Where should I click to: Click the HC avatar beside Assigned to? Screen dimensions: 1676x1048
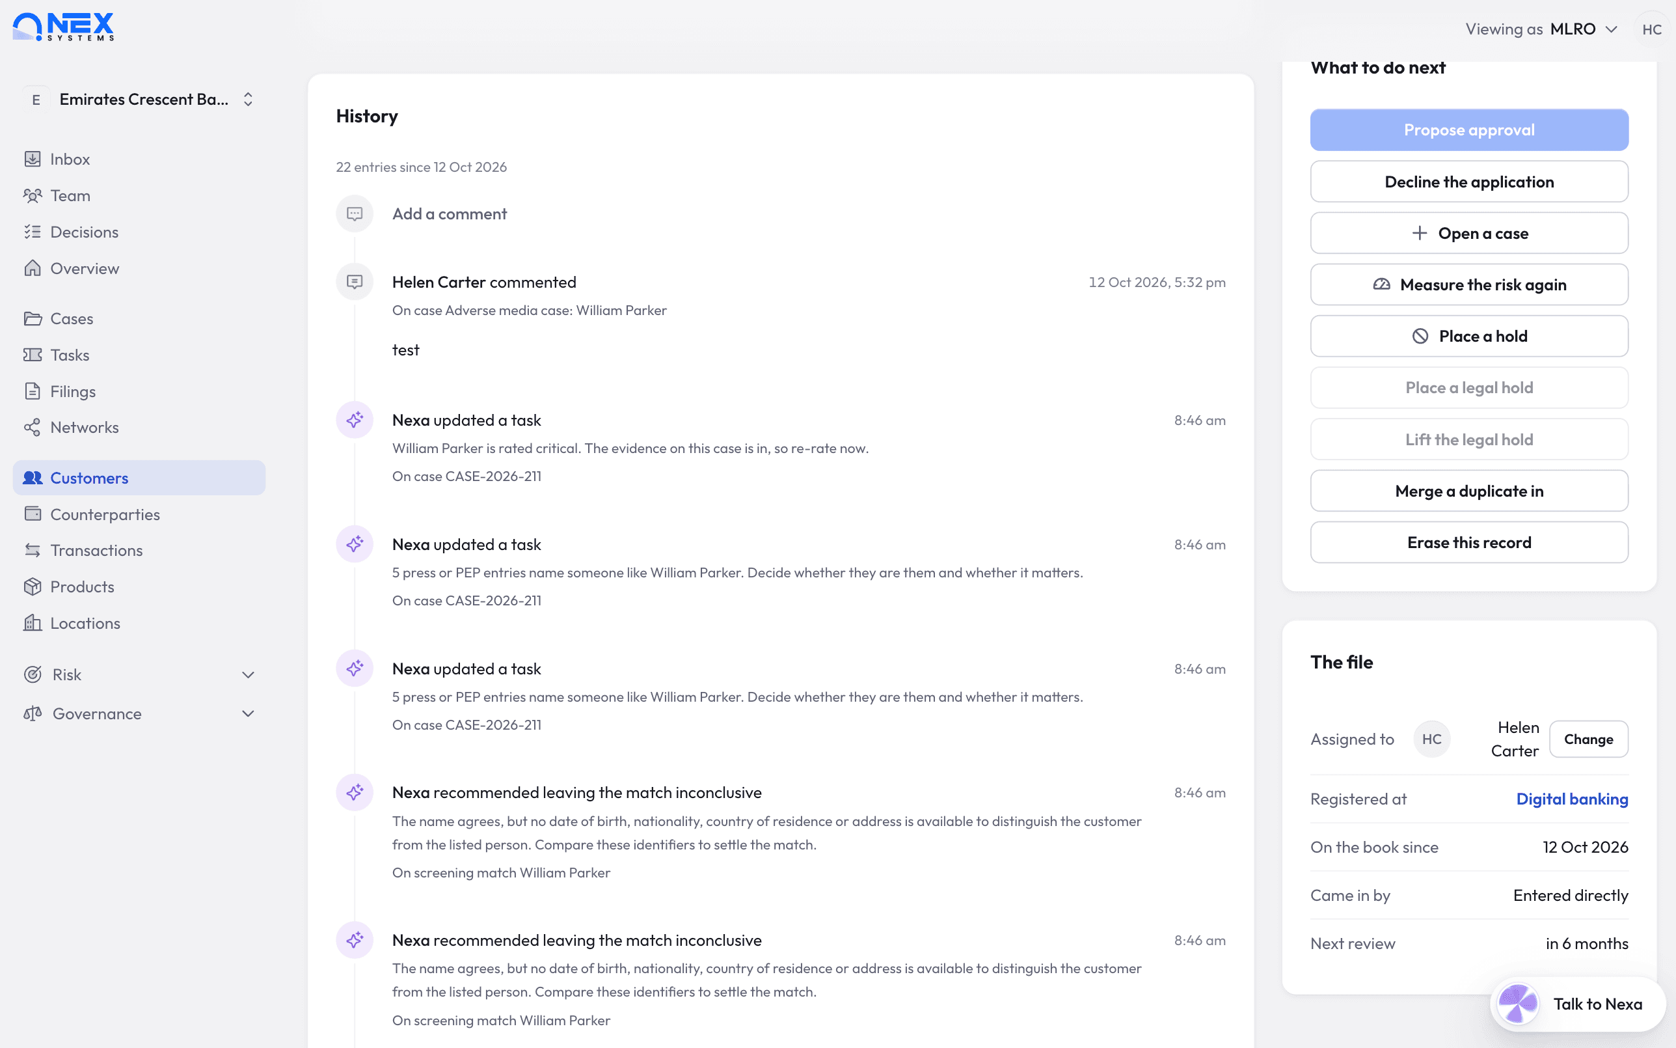(1431, 739)
